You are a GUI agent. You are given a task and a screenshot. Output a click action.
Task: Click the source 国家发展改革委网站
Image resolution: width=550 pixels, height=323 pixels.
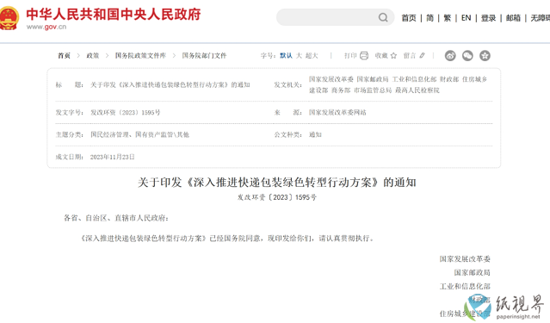(x=337, y=112)
